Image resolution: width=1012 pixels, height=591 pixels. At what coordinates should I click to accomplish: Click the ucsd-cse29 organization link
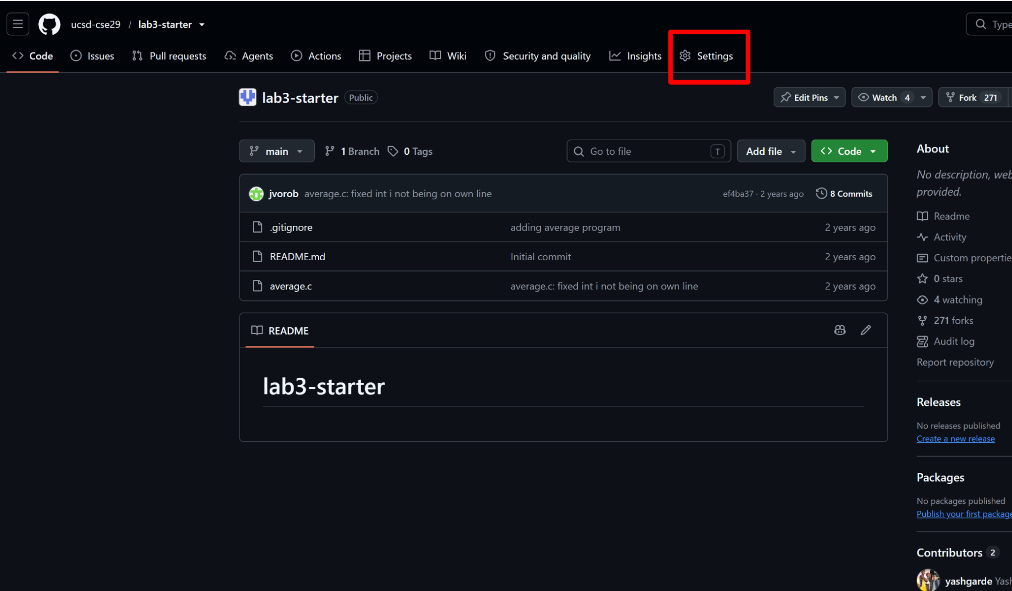pyautogui.click(x=95, y=24)
